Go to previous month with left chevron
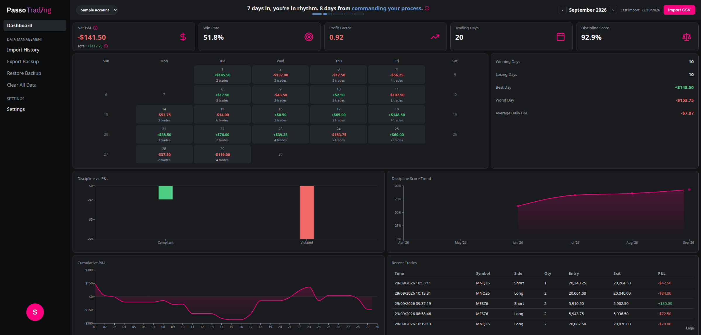This screenshot has width=701, height=335. tap(563, 10)
